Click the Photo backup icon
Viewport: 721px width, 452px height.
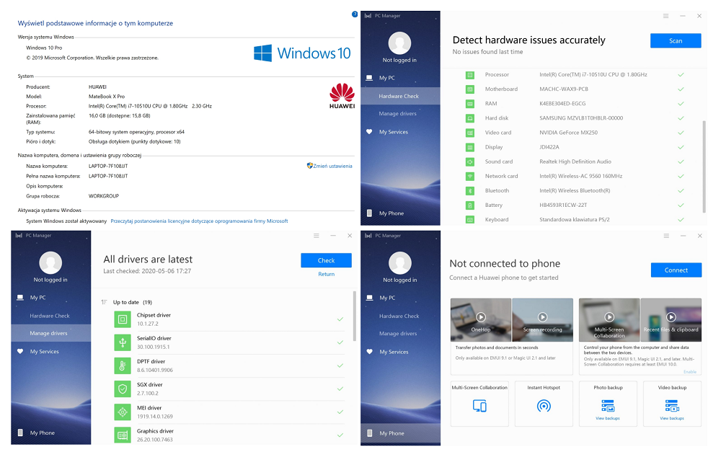click(608, 406)
